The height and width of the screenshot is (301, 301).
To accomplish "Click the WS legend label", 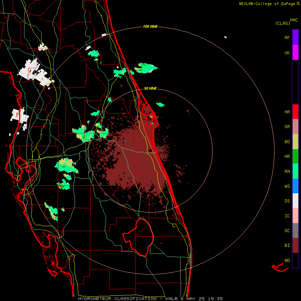I will (287, 186).
